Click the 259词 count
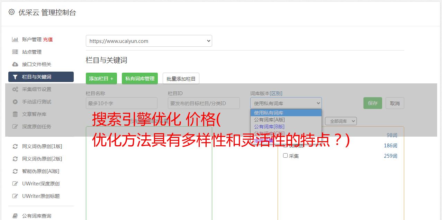The image size is (442, 220). (390, 156)
